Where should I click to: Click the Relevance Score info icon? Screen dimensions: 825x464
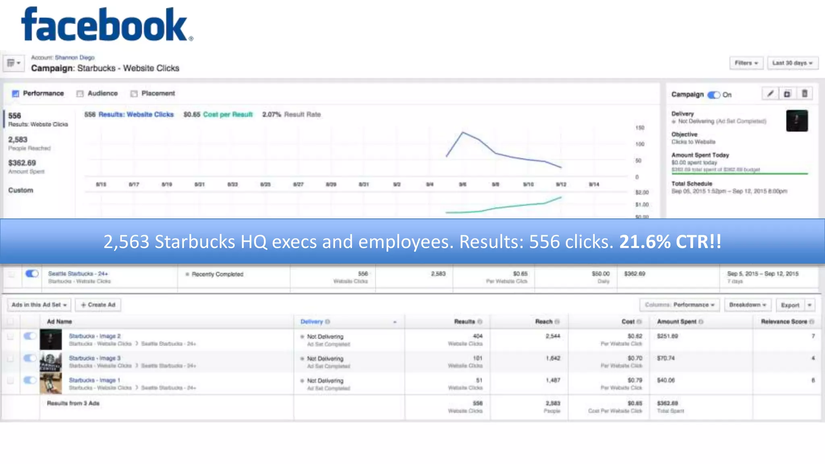pyautogui.click(x=812, y=321)
